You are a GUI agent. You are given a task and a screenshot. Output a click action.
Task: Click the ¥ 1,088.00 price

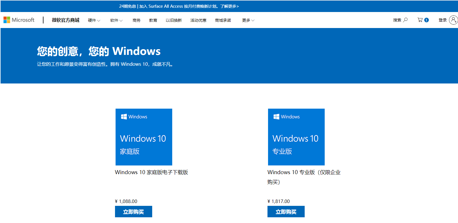coord(126,201)
